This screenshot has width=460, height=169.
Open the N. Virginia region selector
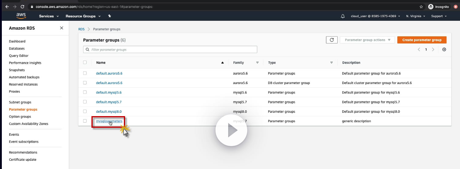[x=416, y=16]
